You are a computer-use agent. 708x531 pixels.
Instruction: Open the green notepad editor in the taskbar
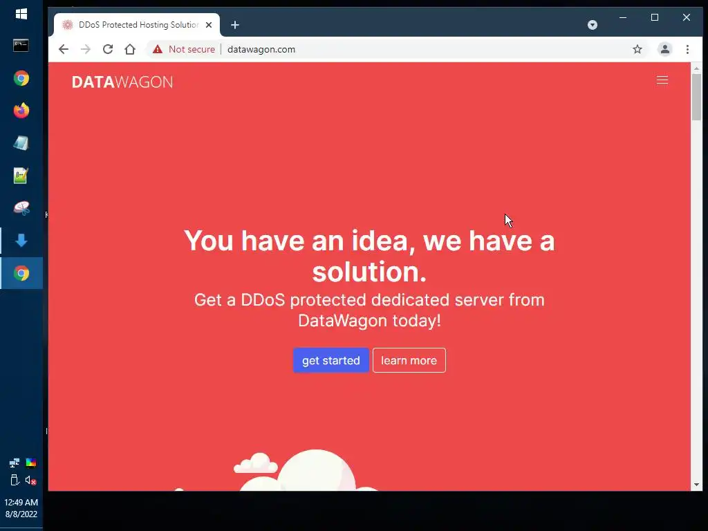pos(21,176)
